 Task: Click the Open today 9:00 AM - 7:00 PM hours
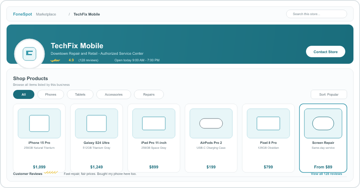(x=137, y=60)
